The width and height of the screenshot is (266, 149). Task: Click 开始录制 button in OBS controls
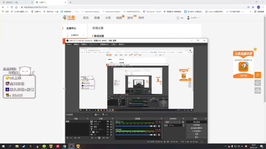197,125
